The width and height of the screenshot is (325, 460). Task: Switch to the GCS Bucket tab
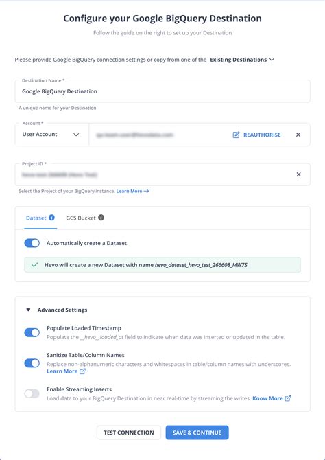(81, 218)
